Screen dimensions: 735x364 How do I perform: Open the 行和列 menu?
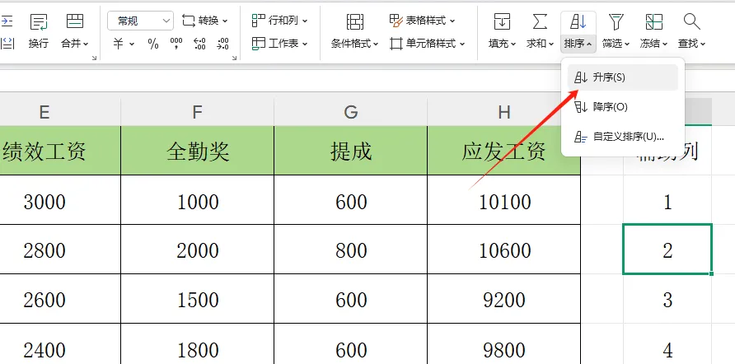[x=280, y=21]
